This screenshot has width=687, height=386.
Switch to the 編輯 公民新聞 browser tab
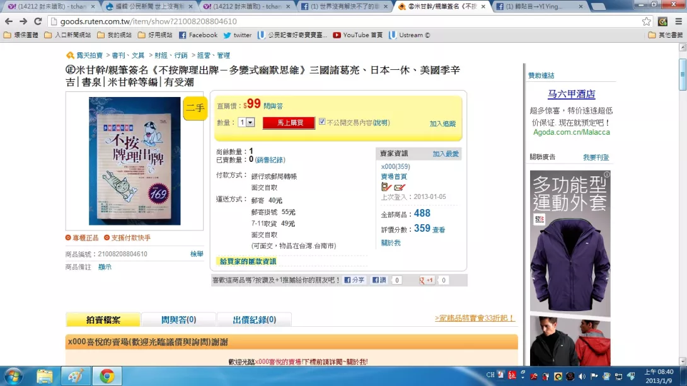click(x=150, y=6)
